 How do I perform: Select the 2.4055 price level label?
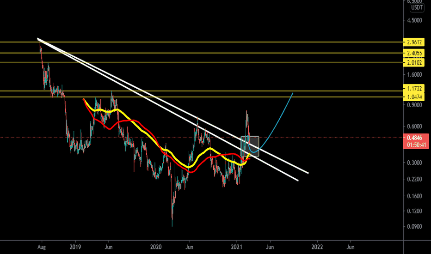[414, 53]
